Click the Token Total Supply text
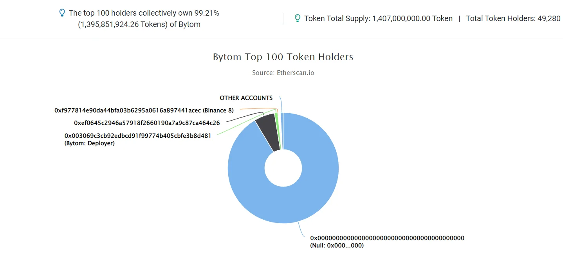 378,18
